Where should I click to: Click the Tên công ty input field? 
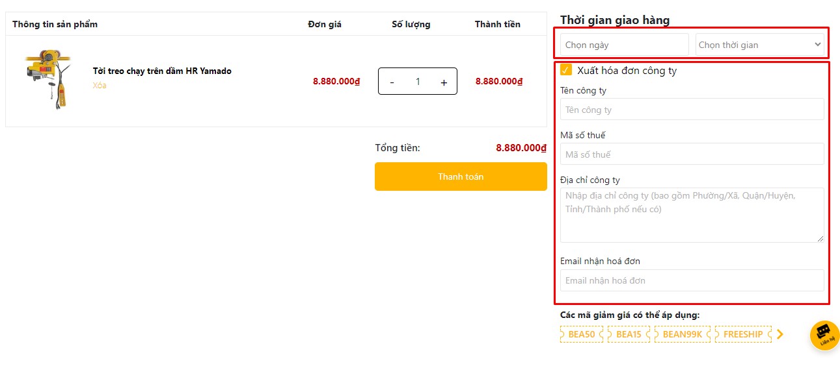(x=692, y=110)
